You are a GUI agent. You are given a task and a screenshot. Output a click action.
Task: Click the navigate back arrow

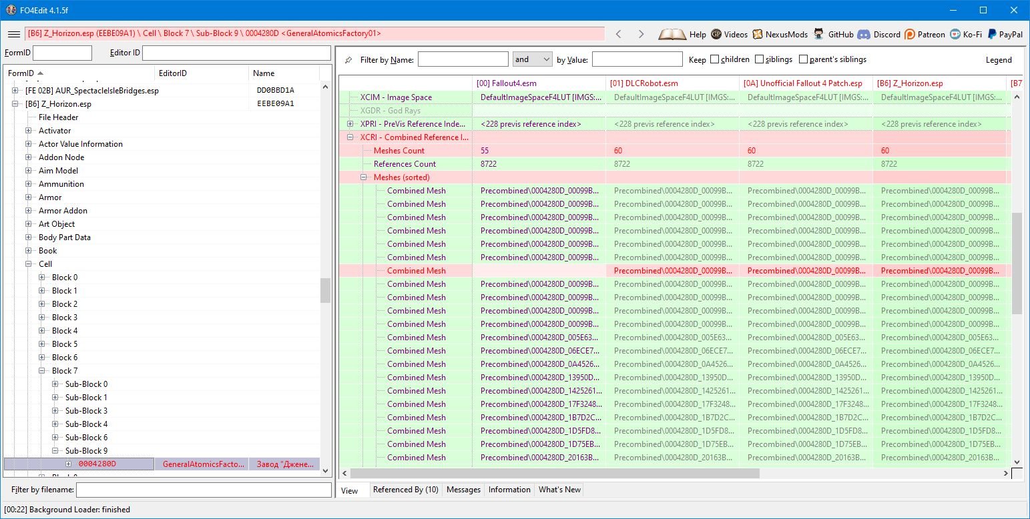618,34
